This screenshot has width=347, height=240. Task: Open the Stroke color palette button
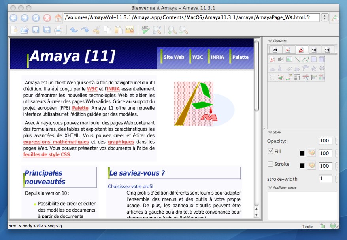(311, 165)
